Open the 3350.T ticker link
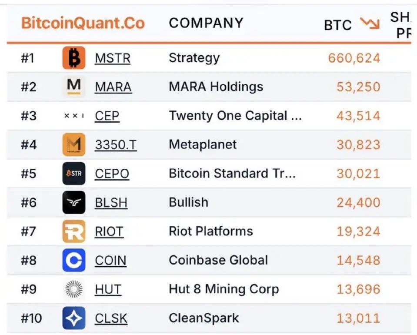This screenshot has width=417, height=335. click(x=116, y=145)
